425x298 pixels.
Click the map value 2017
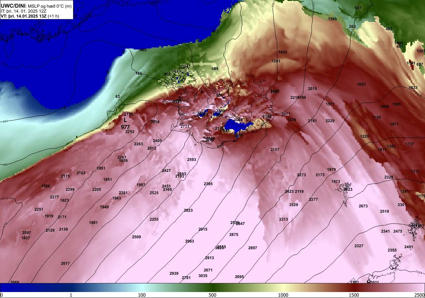[x=65, y=263]
